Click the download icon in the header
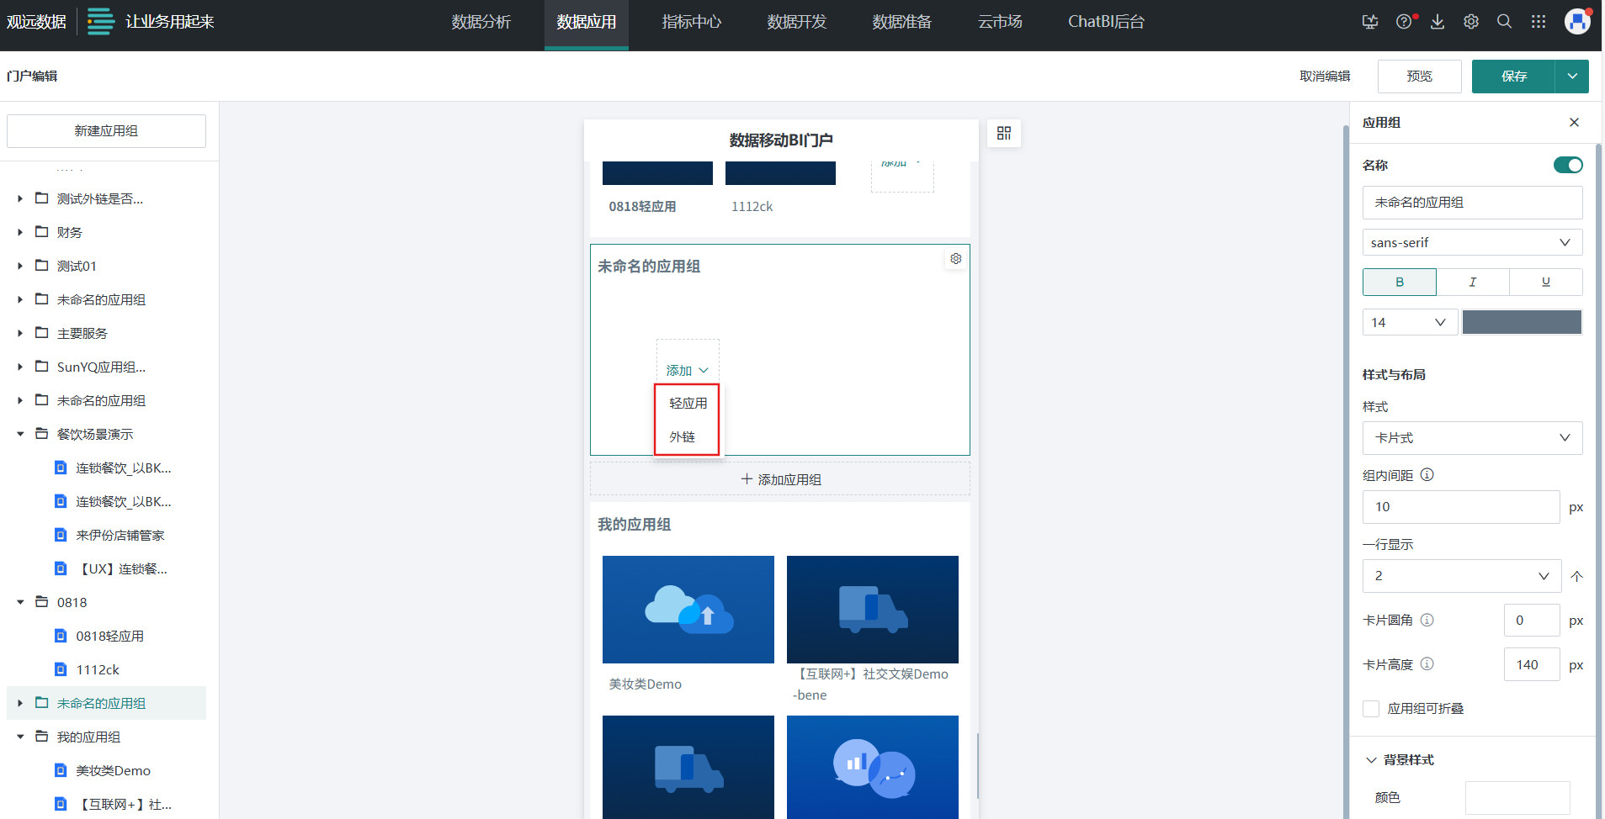The height and width of the screenshot is (819, 1605). tap(1437, 21)
